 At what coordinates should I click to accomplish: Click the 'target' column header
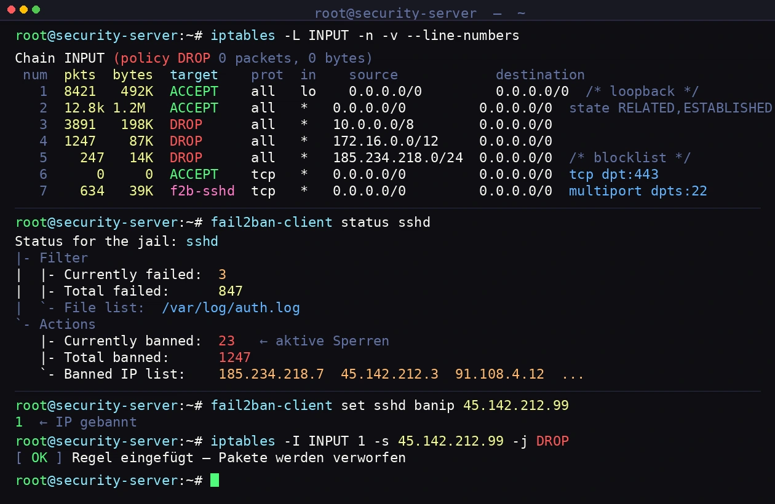194,75
